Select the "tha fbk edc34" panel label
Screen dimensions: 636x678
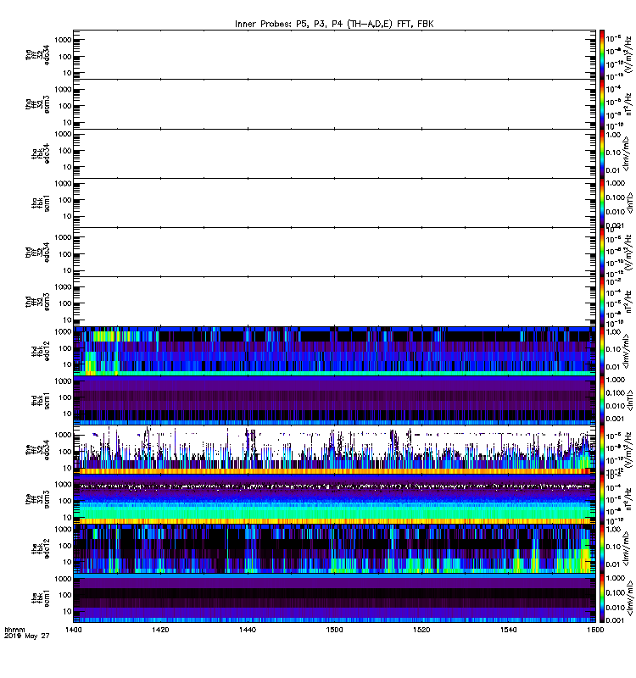[x=41, y=153]
